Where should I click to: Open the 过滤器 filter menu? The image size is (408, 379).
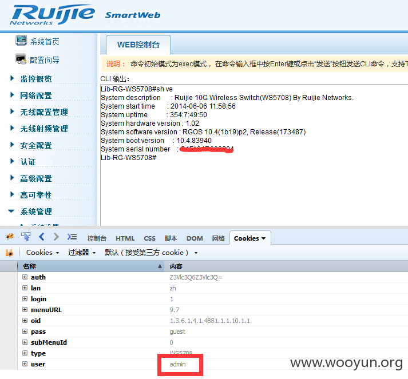pyautogui.click(x=82, y=253)
